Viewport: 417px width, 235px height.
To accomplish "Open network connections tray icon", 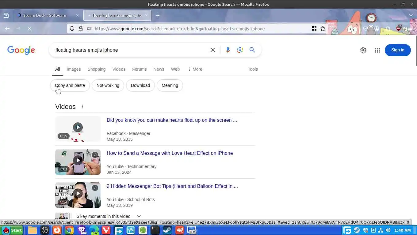I will point(381,230).
